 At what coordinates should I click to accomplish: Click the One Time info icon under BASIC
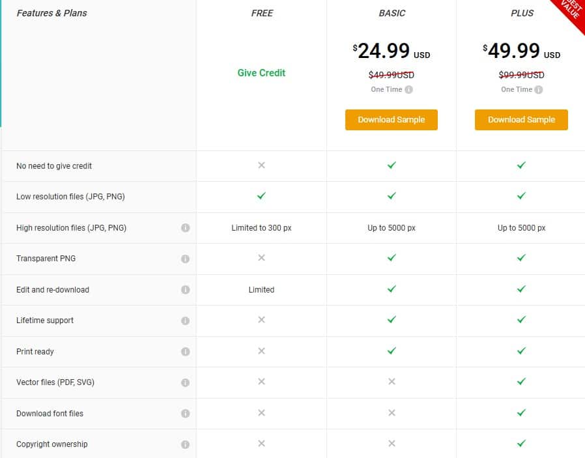click(409, 89)
